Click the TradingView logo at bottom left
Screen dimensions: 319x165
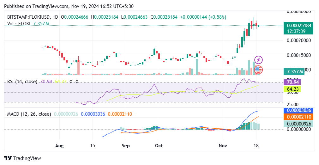(x=22, y=158)
